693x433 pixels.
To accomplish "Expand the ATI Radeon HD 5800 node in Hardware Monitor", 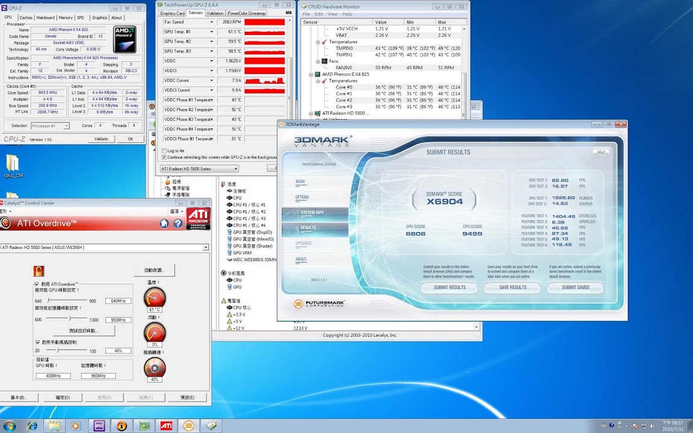I will click(310, 114).
